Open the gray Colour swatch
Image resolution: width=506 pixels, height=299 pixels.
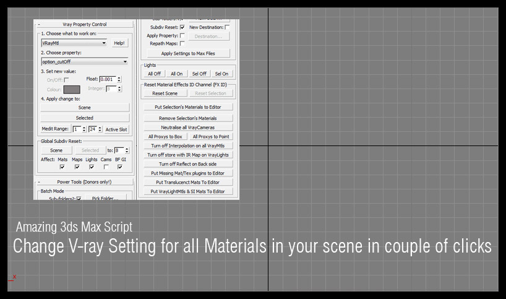pyautogui.click(x=72, y=89)
